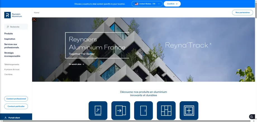257x122 pixels.
Task: Click the Reynaers Aluminium logo
Action: [x=13, y=15]
